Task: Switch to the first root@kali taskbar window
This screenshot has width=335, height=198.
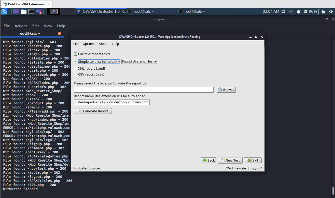Action: [x=141, y=11]
